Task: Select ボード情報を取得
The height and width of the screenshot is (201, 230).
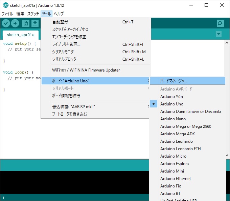Action: pos(95,96)
